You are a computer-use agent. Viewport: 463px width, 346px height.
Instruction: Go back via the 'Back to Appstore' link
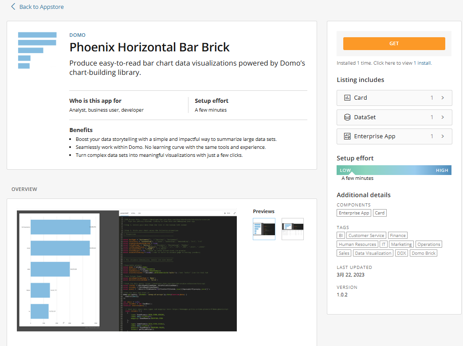[x=41, y=7]
